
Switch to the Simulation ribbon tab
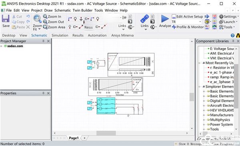tap(60, 35)
